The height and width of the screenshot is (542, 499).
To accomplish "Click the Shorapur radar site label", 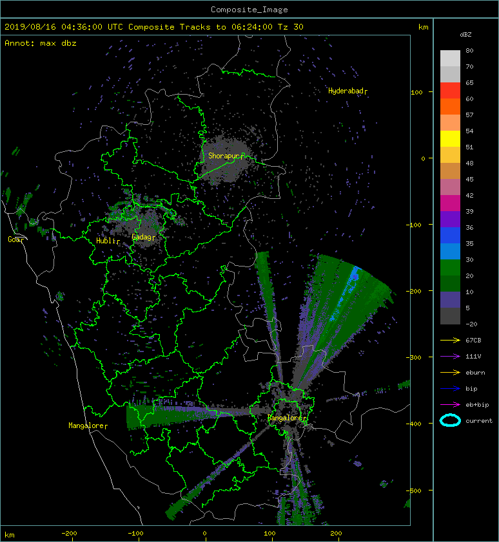I will (226, 156).
